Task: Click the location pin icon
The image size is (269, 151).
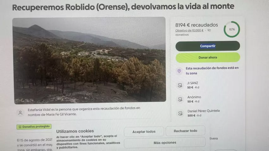Action: point(179,71)
